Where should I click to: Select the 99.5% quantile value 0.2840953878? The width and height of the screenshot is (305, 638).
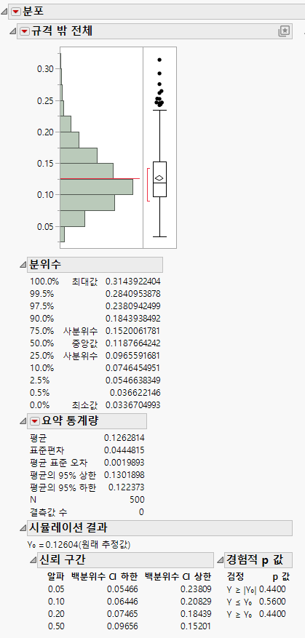point(132,293)
